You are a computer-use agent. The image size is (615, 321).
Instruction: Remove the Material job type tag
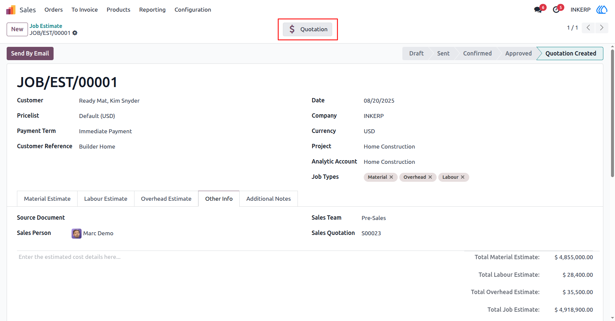point(391,177)
